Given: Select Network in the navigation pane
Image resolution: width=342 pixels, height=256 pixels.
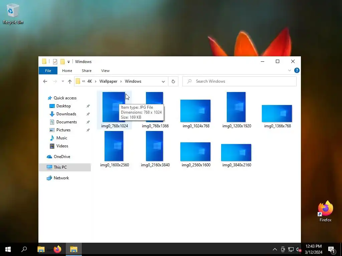Looking at the screenshot, I should (x=61, y=178).
